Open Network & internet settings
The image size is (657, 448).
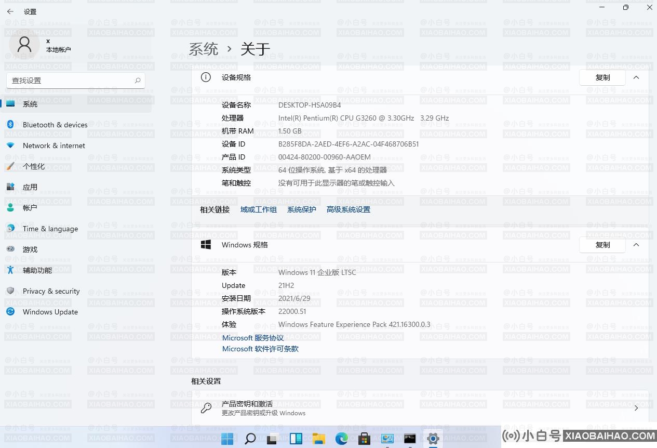coord(77,146)
